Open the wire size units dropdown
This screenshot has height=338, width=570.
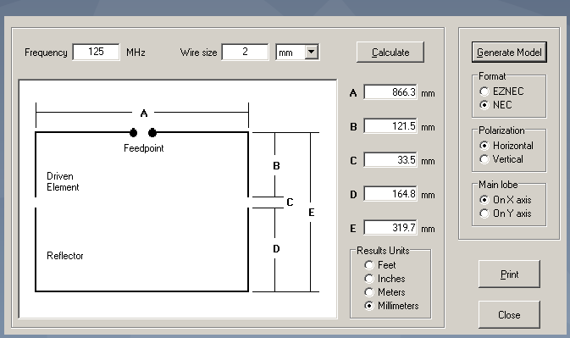coord(312,52)
